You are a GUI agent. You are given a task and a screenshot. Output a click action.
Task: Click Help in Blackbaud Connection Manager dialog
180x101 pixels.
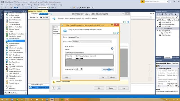click(67, 77)
